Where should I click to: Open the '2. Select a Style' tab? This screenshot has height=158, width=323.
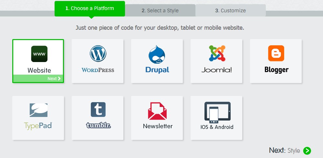[x=160, y=11]
